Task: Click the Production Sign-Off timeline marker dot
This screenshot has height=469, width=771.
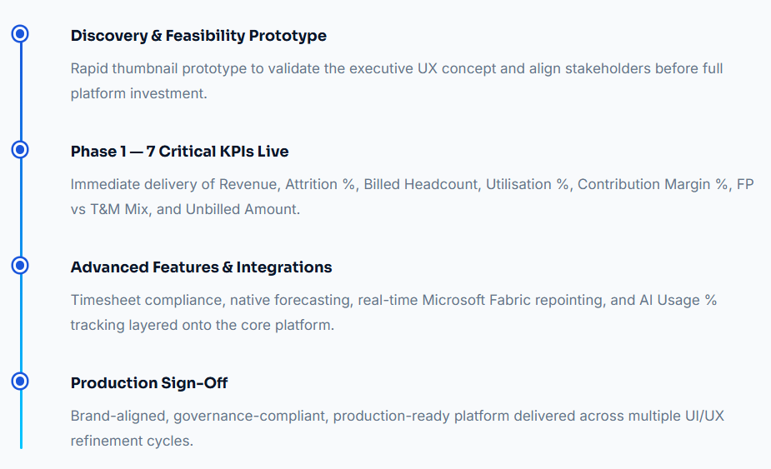Action: click(20, 382)
